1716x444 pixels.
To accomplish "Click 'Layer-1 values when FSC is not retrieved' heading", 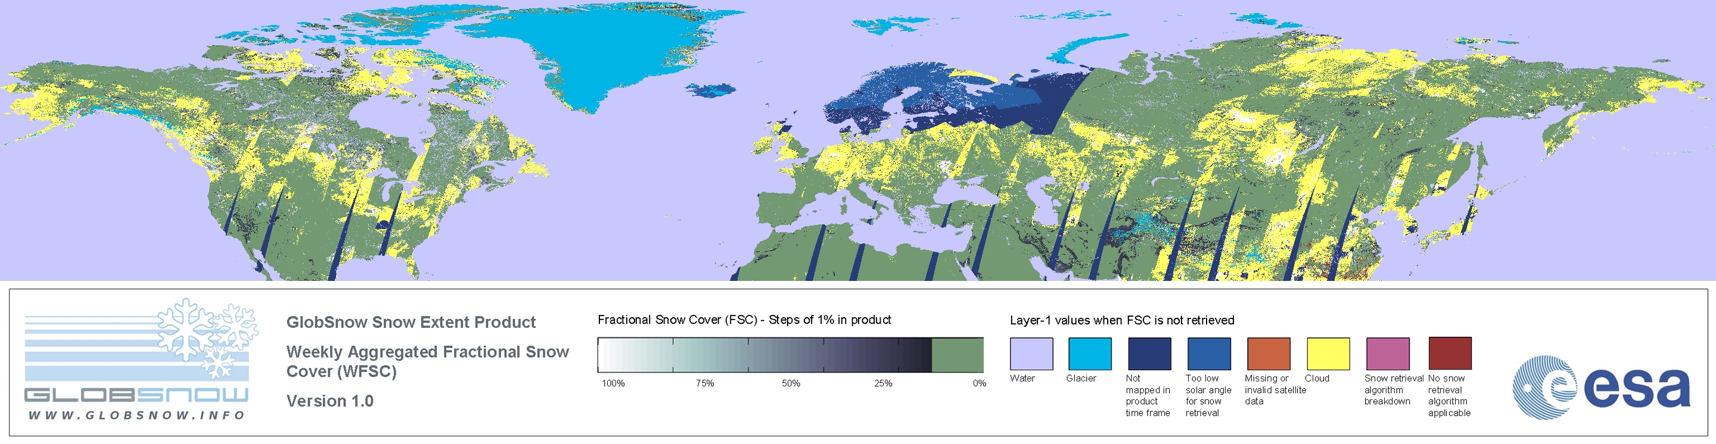I will 1122,320.
